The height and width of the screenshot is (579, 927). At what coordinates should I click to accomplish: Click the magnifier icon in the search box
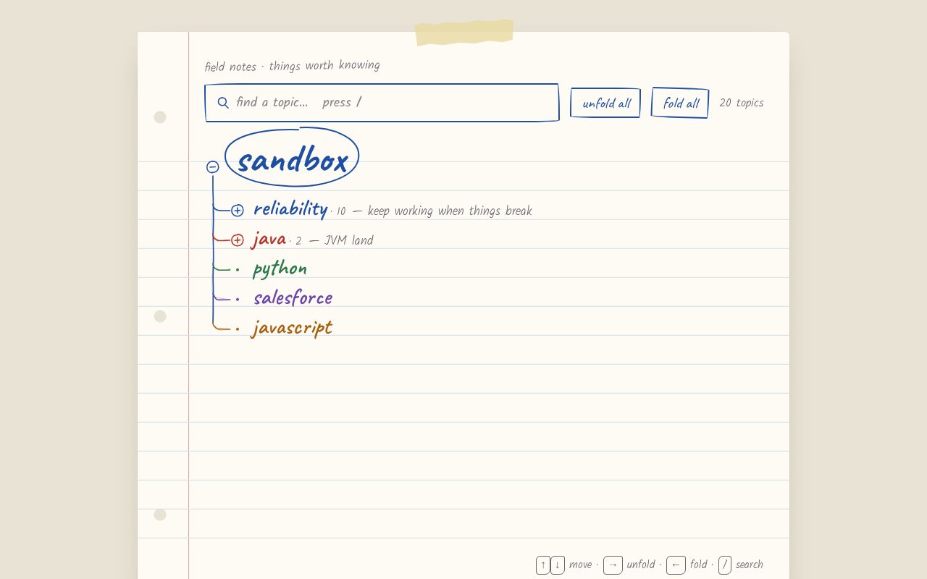pos(223,103)
